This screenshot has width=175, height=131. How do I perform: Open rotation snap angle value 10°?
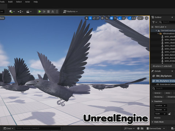[x=124, y=18]
